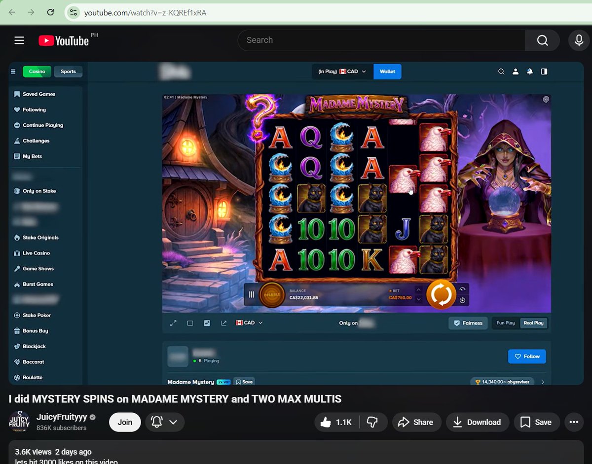The image size is (592, 464).
Task: Click the Download button
Action: pos(477,422)
